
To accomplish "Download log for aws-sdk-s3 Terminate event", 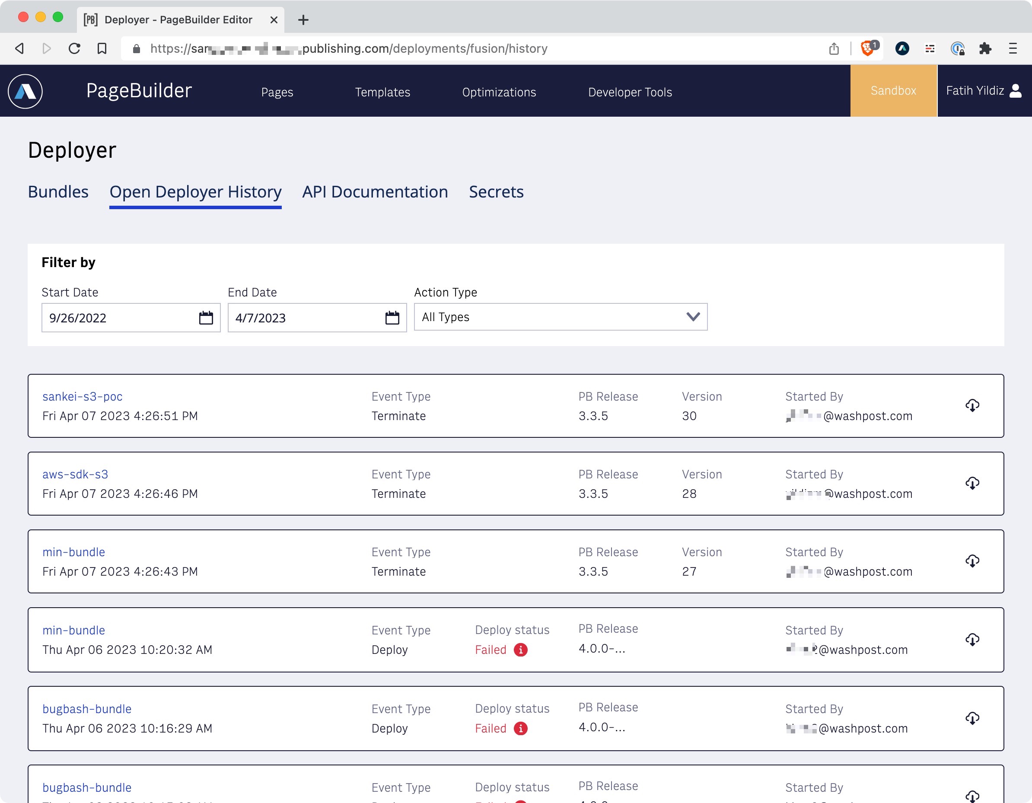I will (x=972, y=483).
